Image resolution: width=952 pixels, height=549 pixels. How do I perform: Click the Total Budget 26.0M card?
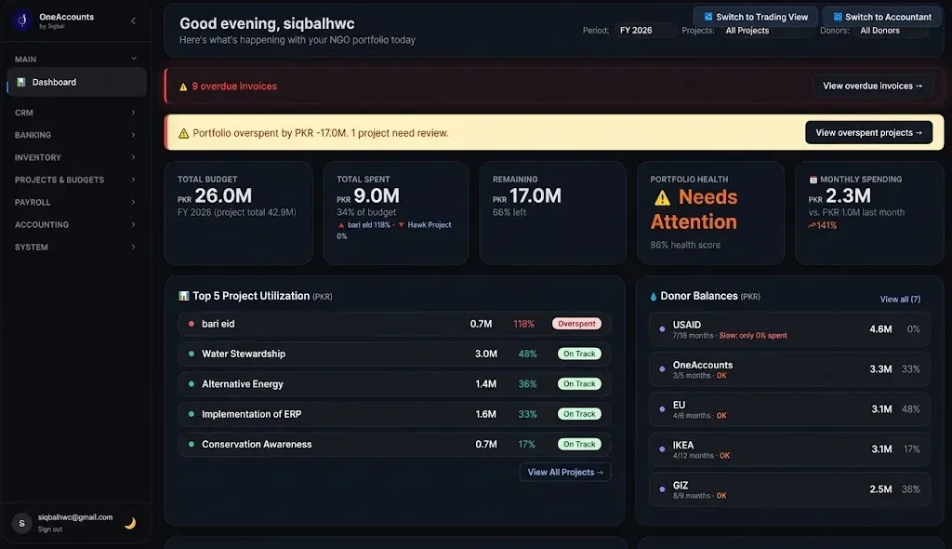click(x=238, y=213)
